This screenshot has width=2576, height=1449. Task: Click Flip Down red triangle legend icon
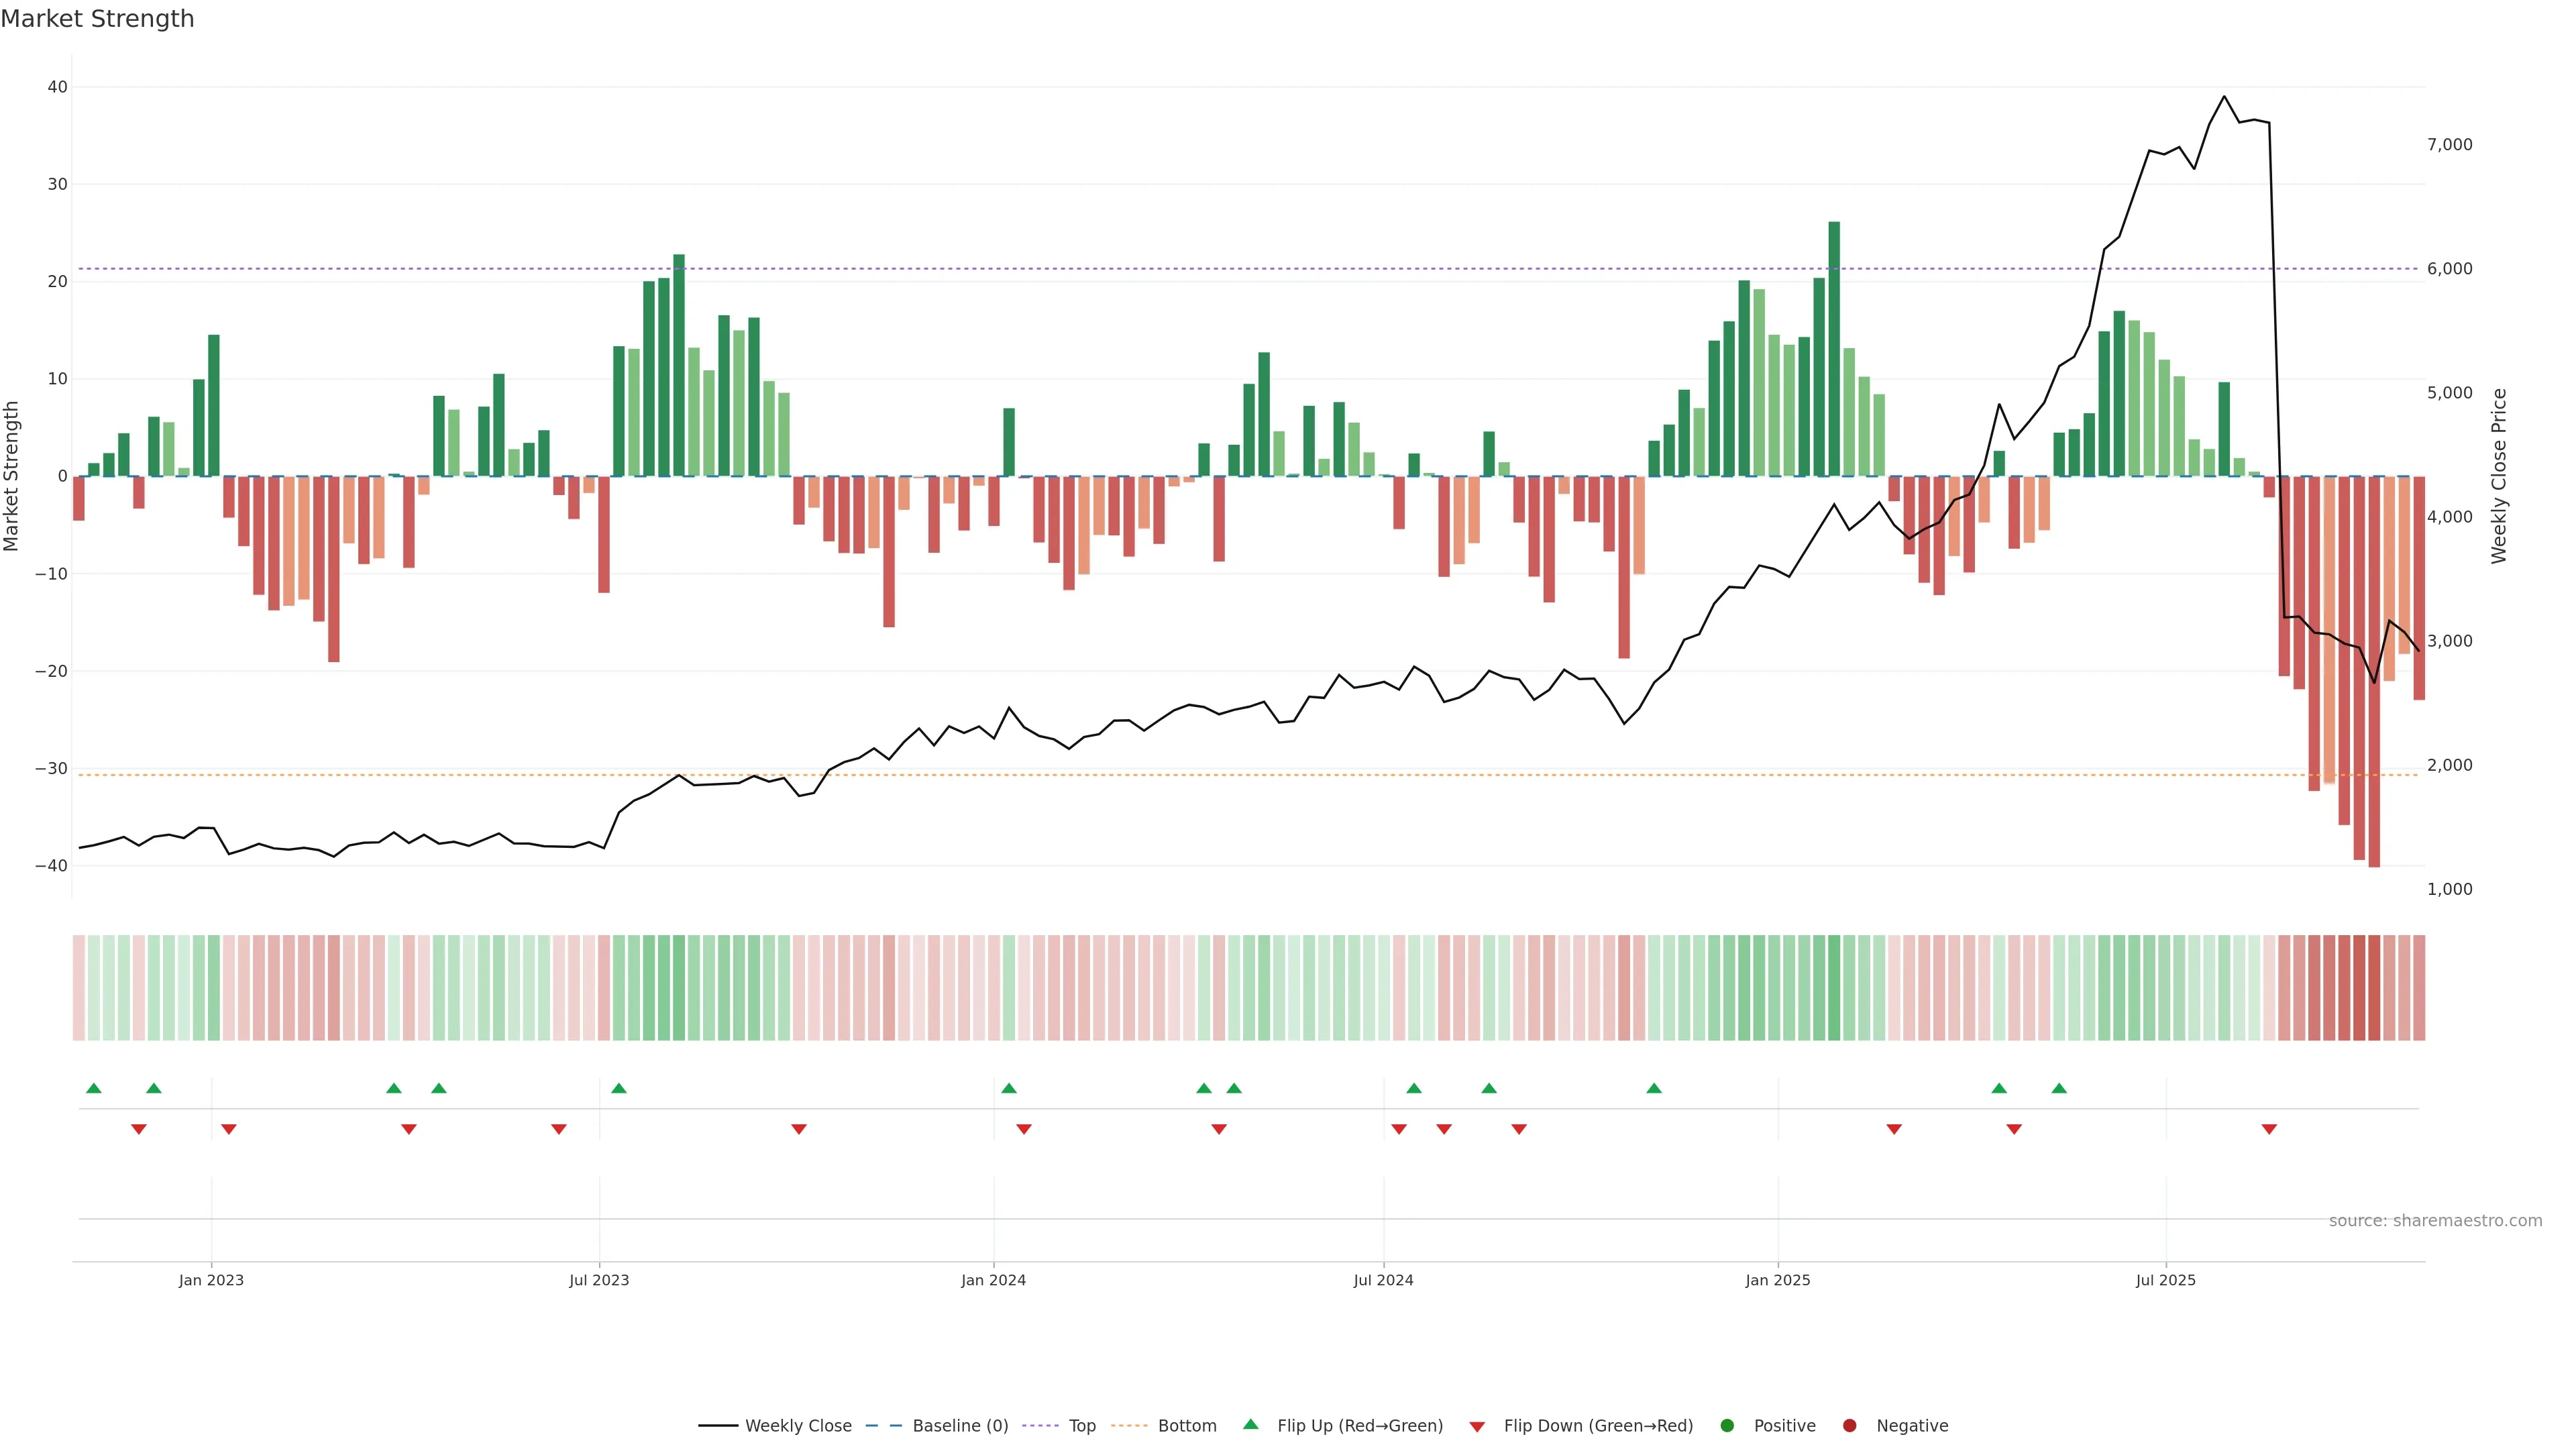click(x=1477, y=1427)
